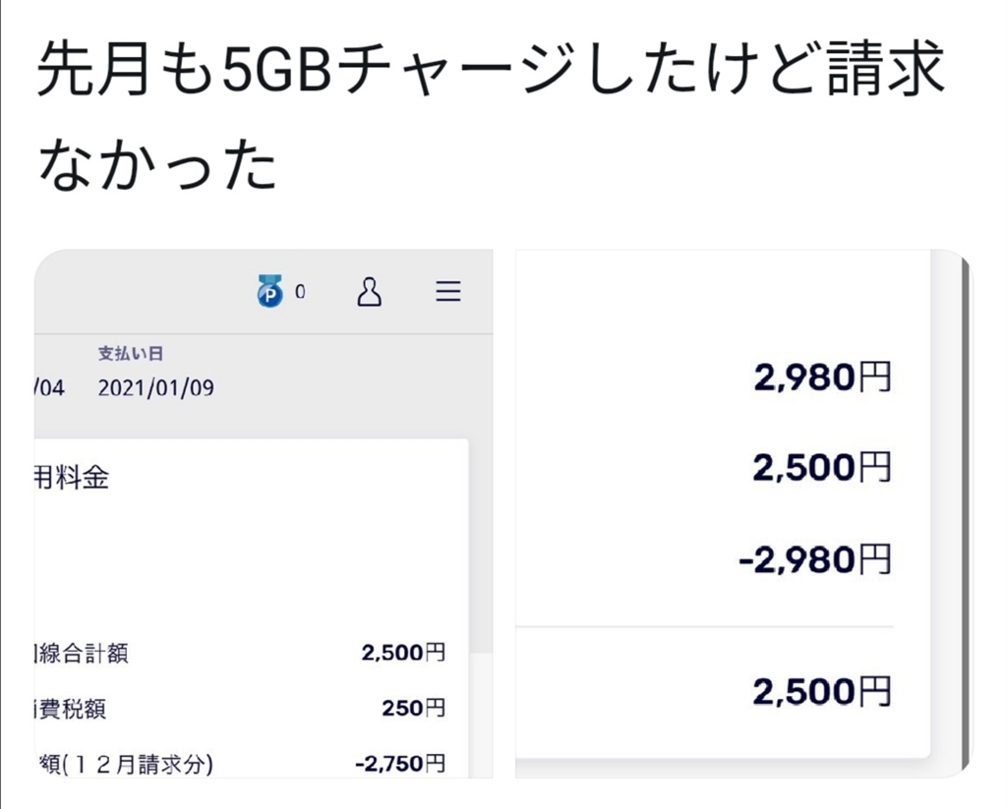This screenshot has width=1007, height=809.
Task: Click the 250円 tax amount
Action: point(414,708)
